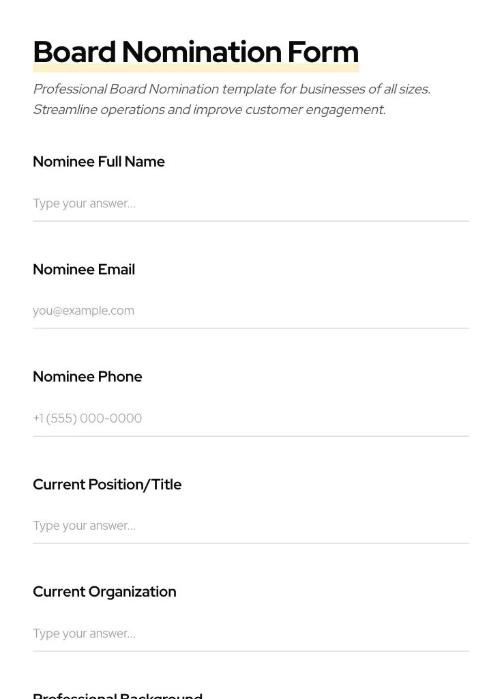Click the "+1 (555) 000-0000" placeholder text
The image size is (502, 699).
pyautogui.click(x=87, y=418)
